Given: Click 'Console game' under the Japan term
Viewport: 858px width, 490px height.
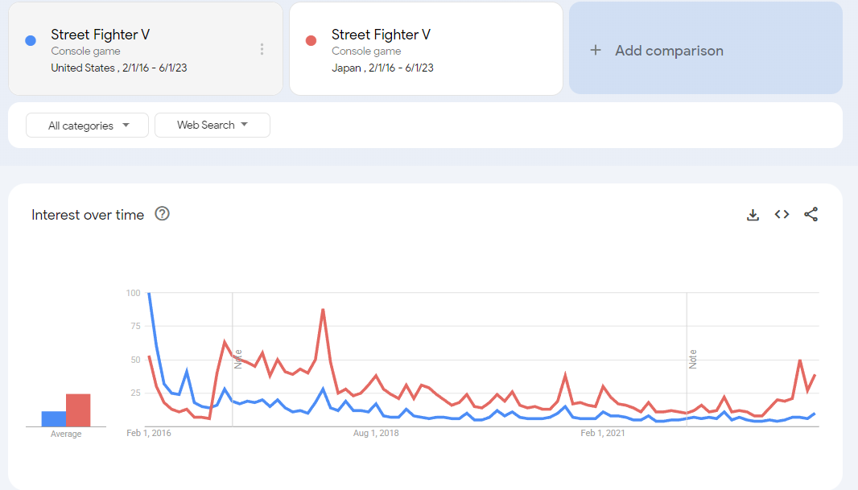Looking at the screenshot, I should tap(366, 51).
